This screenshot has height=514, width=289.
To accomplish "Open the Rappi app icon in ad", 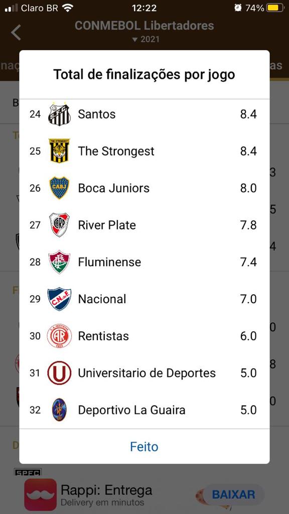I will click(x=40, y=494).
